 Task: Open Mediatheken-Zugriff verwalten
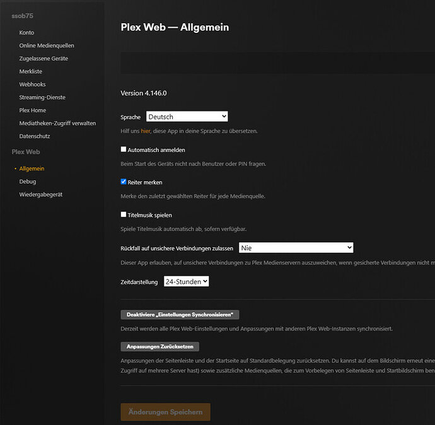(x=58, y=123)
